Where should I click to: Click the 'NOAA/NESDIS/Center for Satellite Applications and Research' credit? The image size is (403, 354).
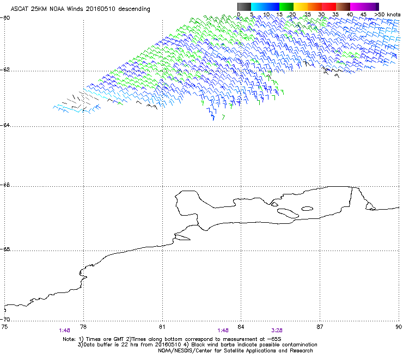(x=235, y=351)
